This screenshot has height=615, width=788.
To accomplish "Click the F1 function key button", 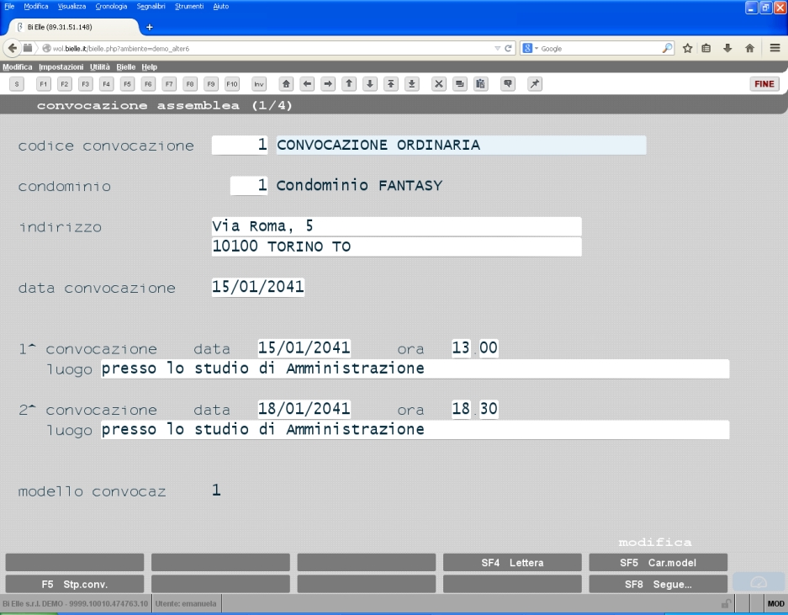I will point(43,84).
